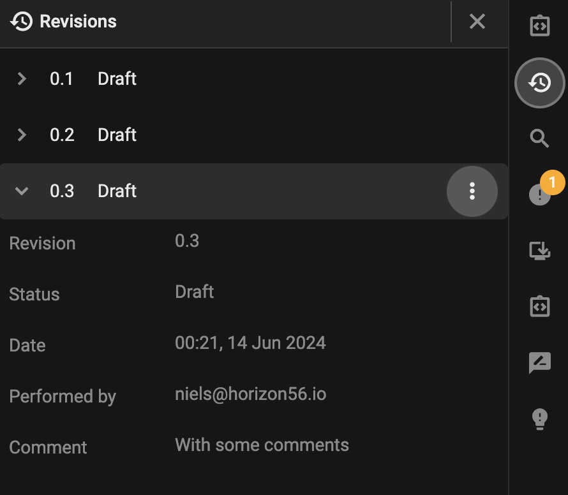
Task: Expand revision 0.2 Draft
Action: coord(21,135)
